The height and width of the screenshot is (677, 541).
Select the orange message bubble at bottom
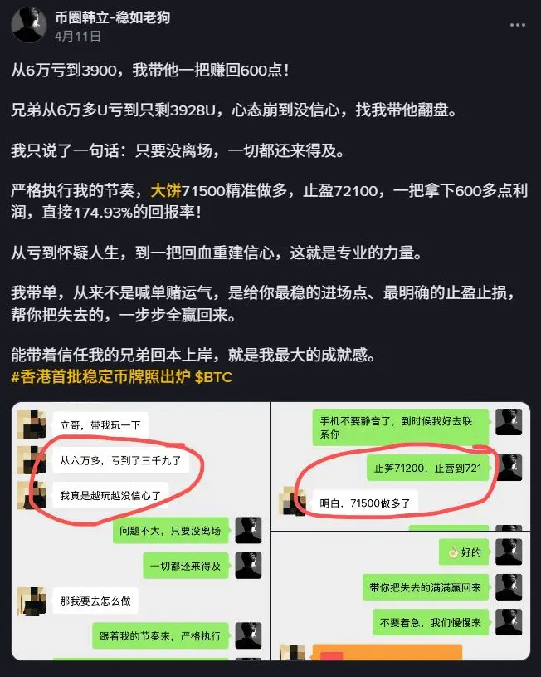[387, 652]
